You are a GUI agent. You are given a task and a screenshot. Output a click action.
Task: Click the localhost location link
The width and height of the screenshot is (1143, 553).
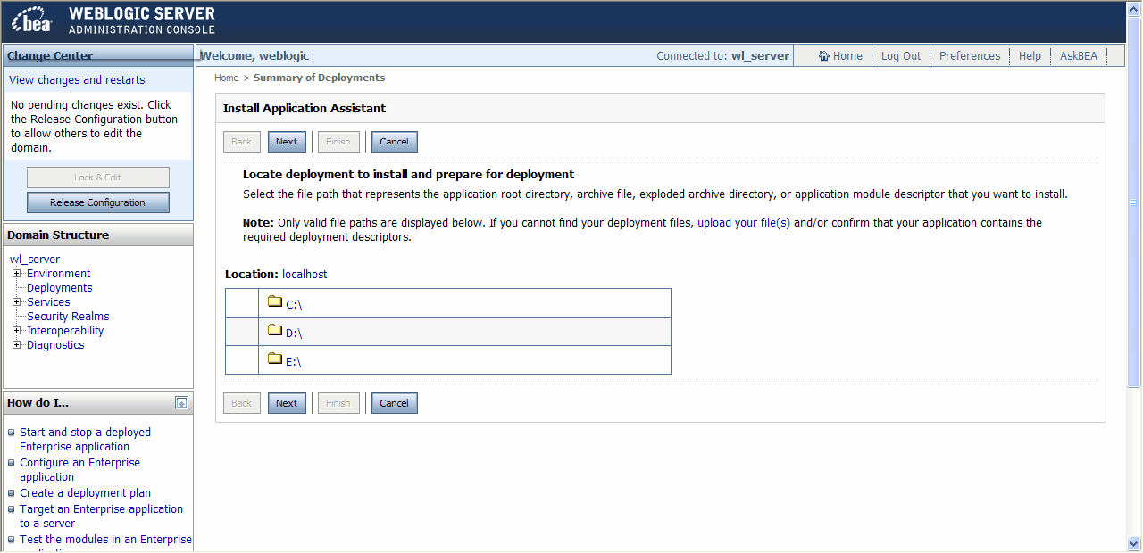click(305, 275)
